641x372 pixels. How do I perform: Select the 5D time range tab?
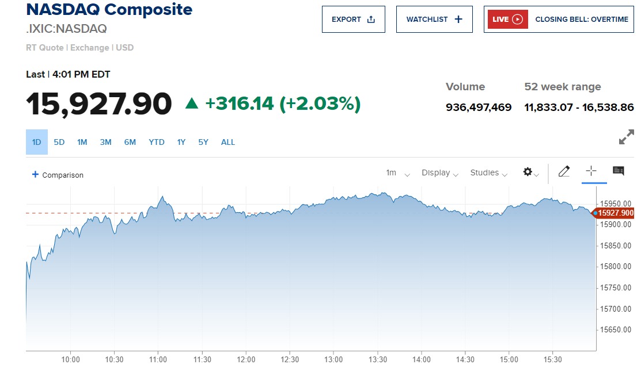click(59, 142)
